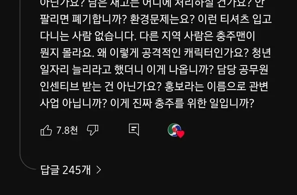
Task: Select the phrase 환경문제는요? in comment
Action: click(x=162, y=19)
